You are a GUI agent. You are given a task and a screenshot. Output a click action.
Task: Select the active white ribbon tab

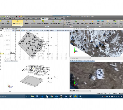[x=44, y=19]
